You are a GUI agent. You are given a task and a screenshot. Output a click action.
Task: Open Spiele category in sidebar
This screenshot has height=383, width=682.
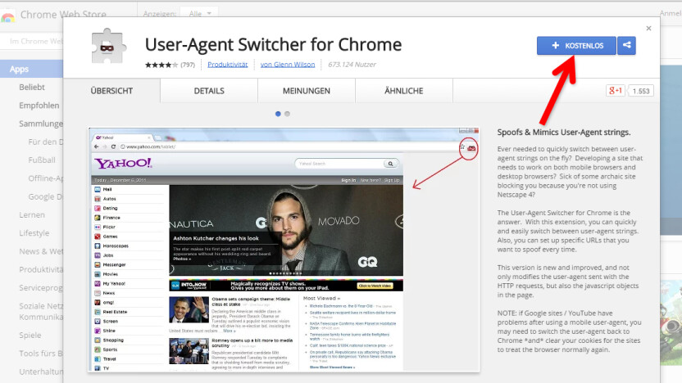point(30,336)
